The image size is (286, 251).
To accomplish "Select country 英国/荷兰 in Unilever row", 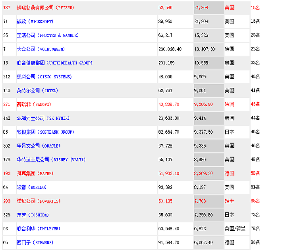I will 235,229.
